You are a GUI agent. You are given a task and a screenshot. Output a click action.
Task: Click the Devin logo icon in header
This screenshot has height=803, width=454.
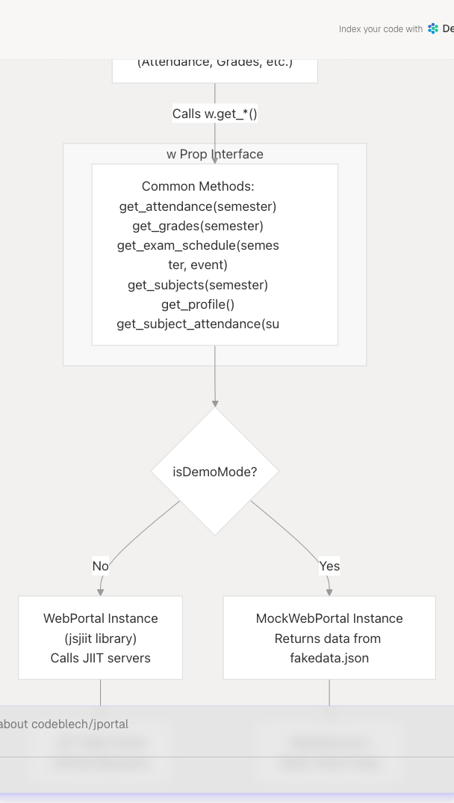tap(433, 29)
